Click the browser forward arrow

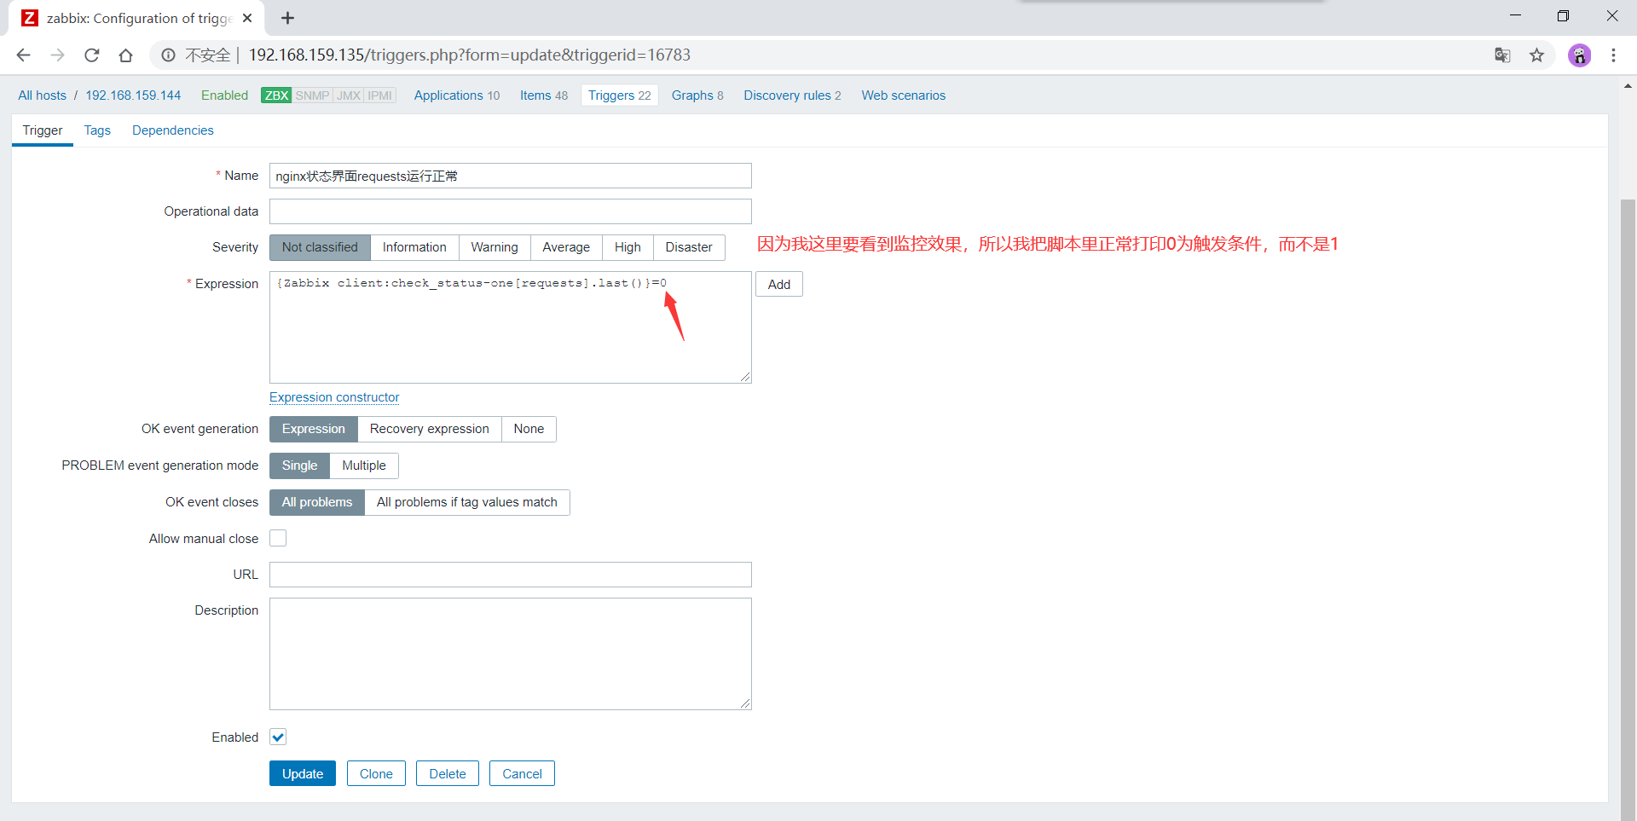coord(57,55)
